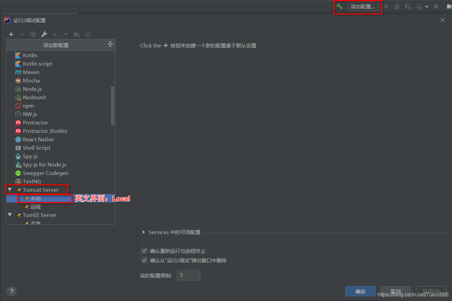Open the 添加配置... button in the top toolbar
Image resolution: width=452 pixels, height=301 pixels.
[363, 6]
